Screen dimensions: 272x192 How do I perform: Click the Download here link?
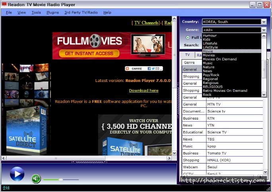point(144,91)
